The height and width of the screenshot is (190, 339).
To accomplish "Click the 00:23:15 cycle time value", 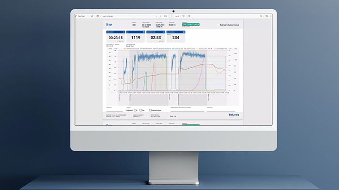I will click(116, 38).
